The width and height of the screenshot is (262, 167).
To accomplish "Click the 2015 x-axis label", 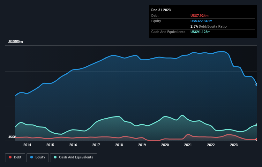I will click(x=50, y=145).
